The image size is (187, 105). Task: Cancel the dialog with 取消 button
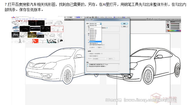(124, 26)
